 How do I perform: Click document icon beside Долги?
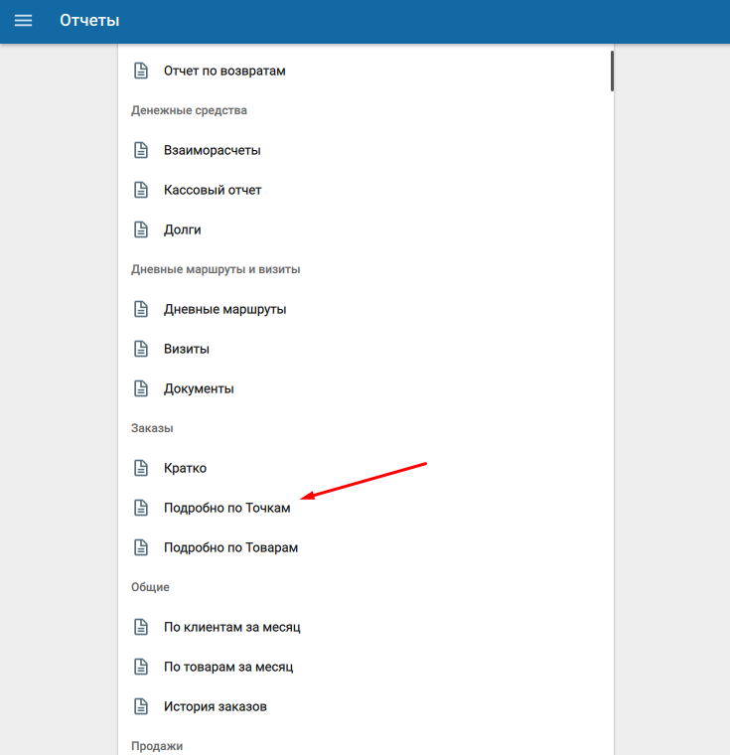coord(141,229)
